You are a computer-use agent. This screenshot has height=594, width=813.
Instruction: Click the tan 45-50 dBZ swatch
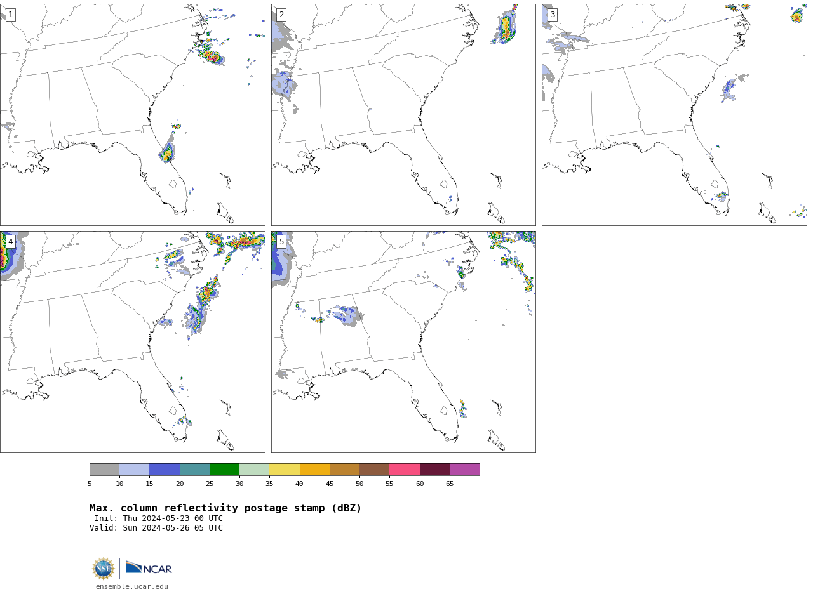coord(344,470)
